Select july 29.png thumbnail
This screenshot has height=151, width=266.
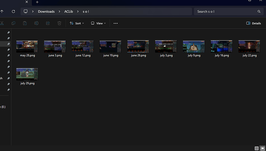pos(27,74)
